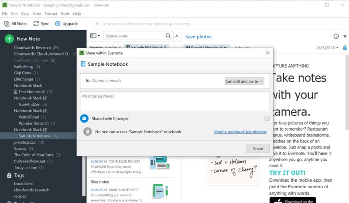Click the search magnifier icon
The width and height of the screenshot is (349, 203).
pos(168,36)
